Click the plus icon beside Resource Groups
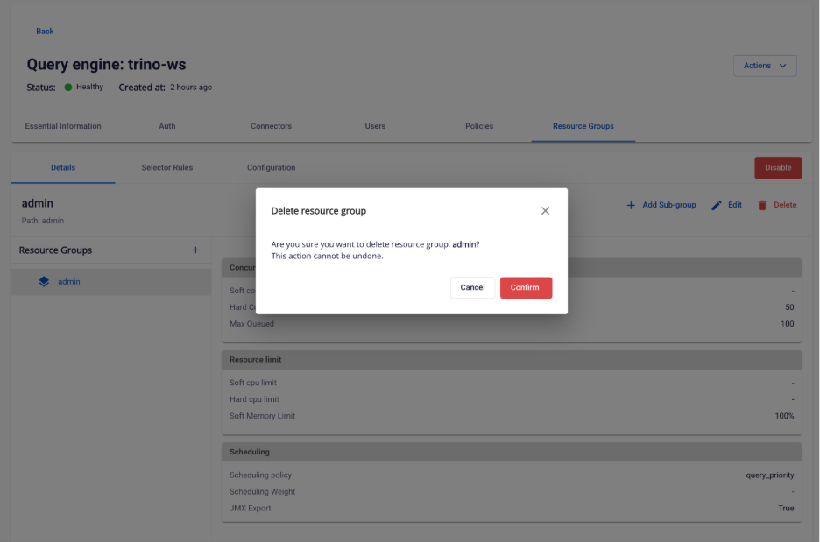Image resolution: width=820 pixels, height=542 pixels. click(x=195, y=250)
